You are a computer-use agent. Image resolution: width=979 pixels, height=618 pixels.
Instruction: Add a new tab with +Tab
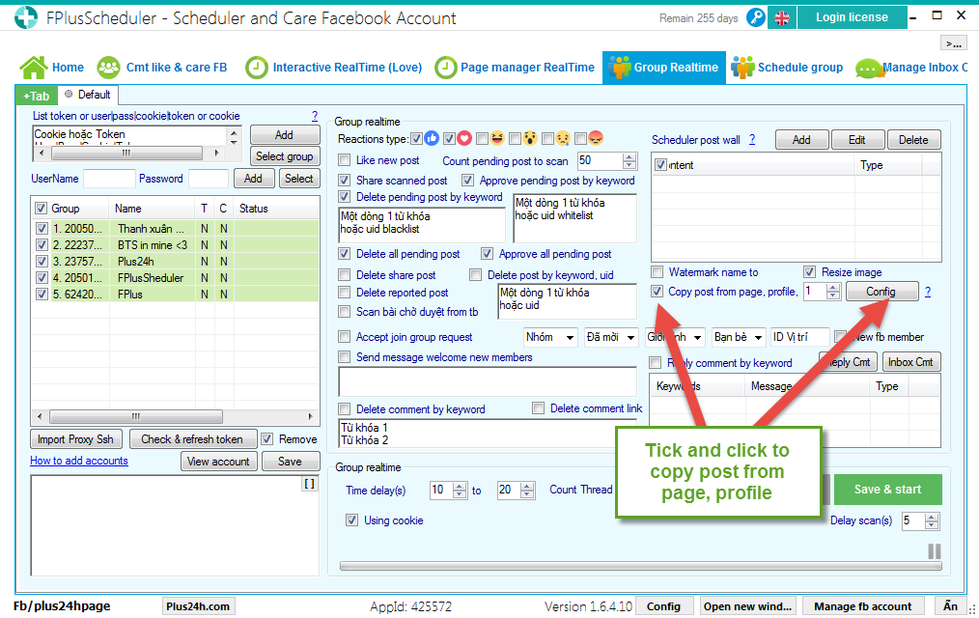coord(37,96)
